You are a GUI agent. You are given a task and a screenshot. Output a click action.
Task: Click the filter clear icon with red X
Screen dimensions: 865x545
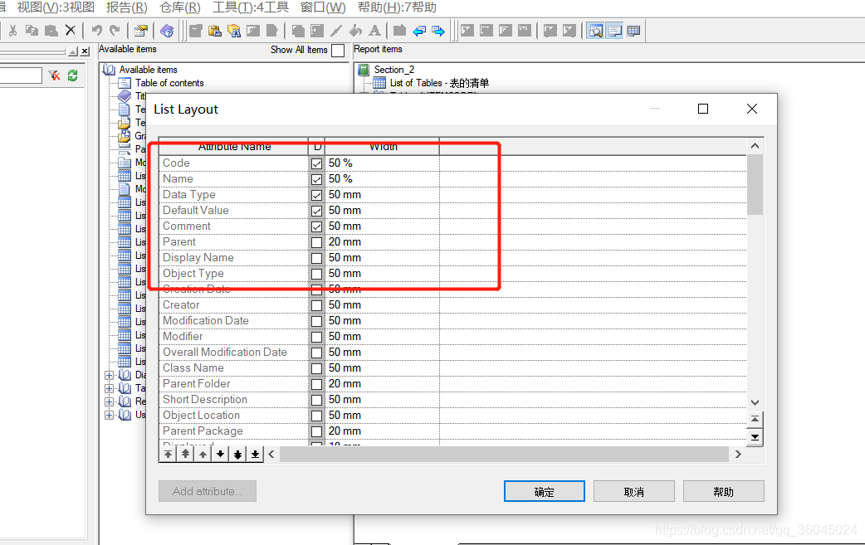(x=54, y=75)
